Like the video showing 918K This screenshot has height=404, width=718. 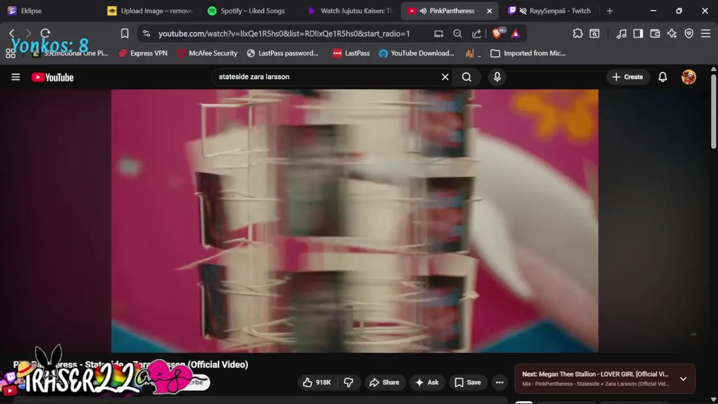pos(317,383)
